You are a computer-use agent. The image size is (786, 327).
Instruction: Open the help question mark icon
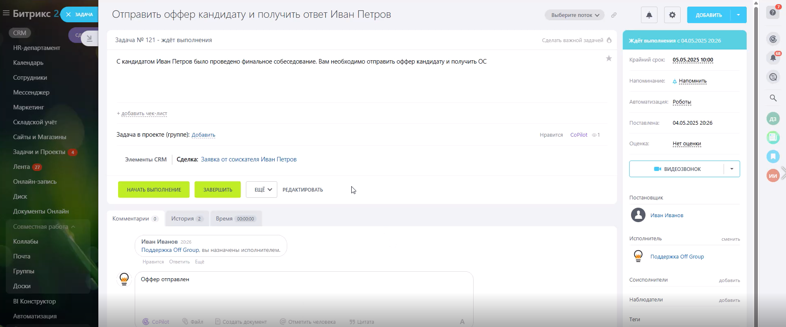(773, 12)
